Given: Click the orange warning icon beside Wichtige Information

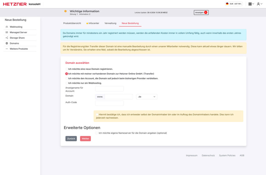Looking at the screenshot, I should [x=65, y=11].
